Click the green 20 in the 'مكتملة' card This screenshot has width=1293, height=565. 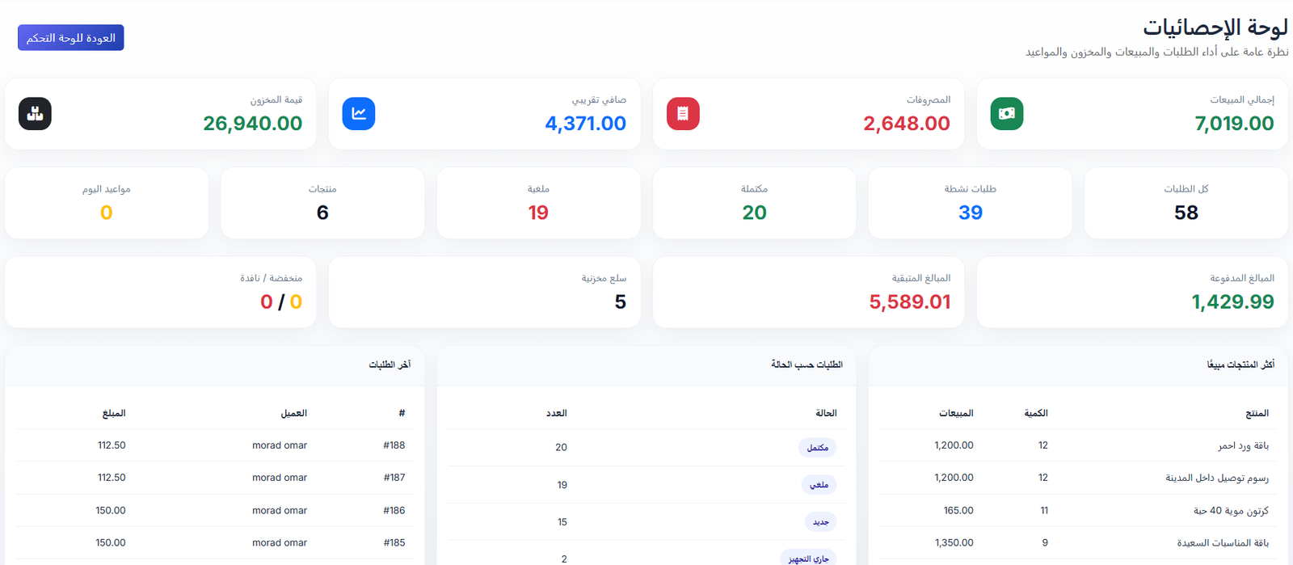pyautogui.click(x=755, y=213)
